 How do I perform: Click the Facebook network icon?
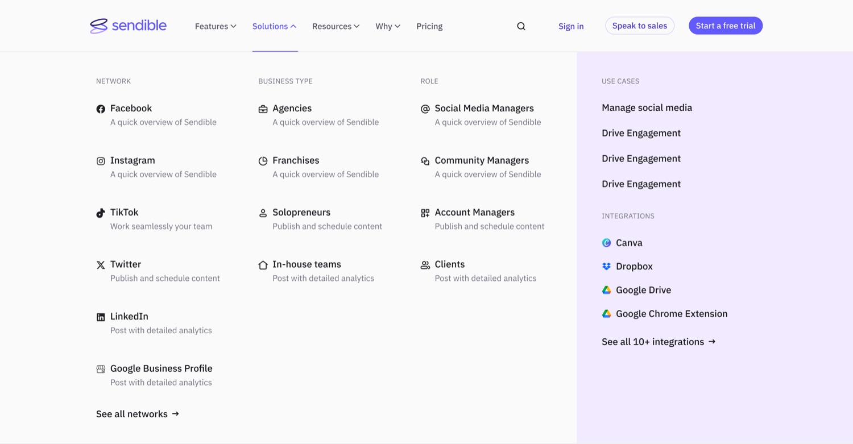pos(101,109)
